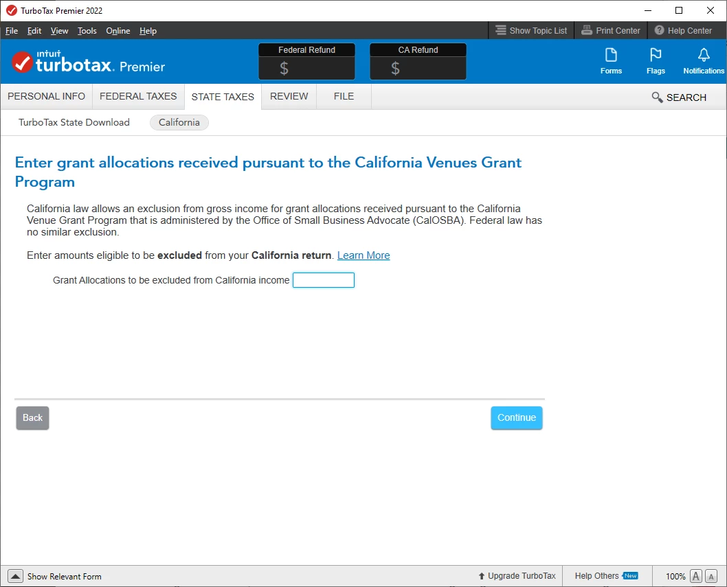Minimize the TurboTax window
727x587 pixels.
click(x=648, y=10)
